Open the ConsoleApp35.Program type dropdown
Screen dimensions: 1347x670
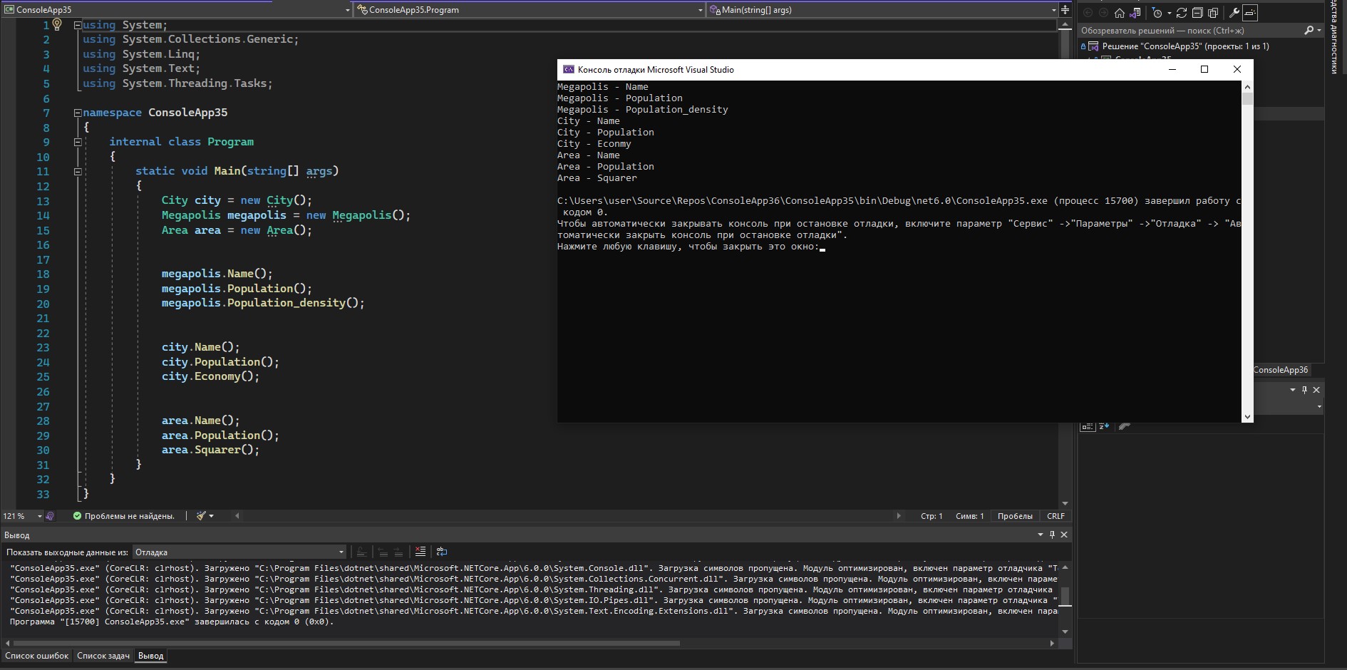click(x=530, y=10)
